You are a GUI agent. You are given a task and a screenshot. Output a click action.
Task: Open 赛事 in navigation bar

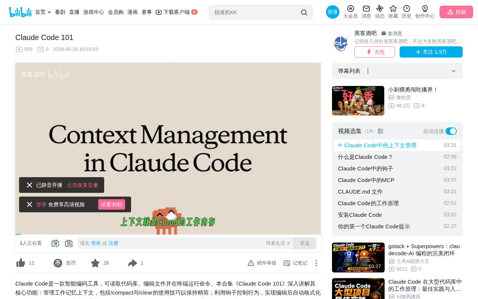coord(147,12)
